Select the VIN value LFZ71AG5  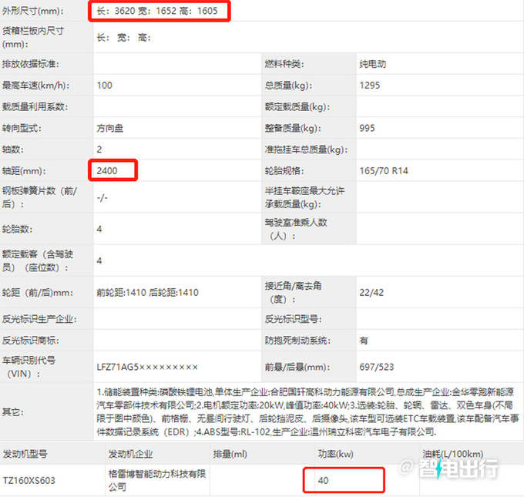147,367
